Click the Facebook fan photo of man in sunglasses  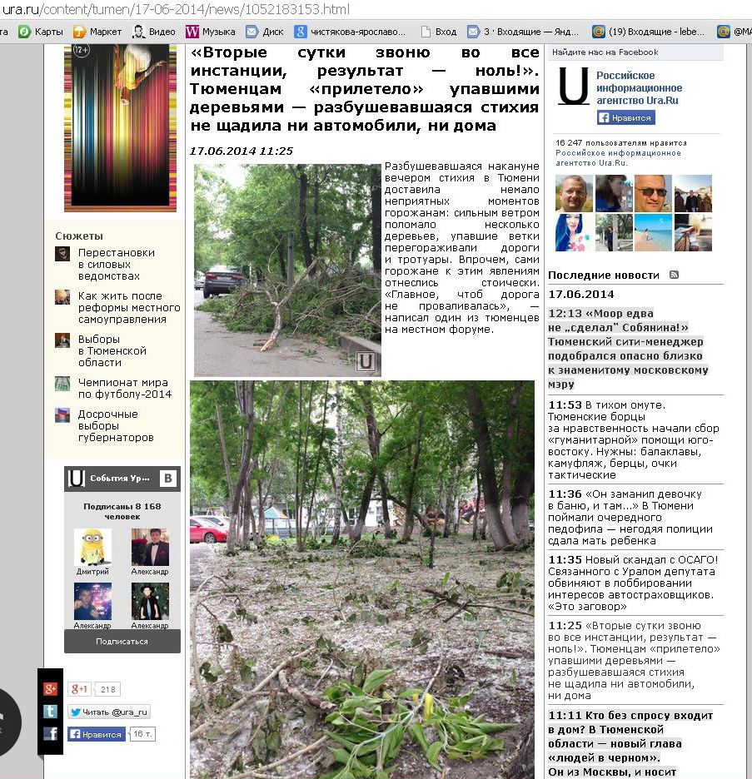pyautogui.click(x=653, y=193)
